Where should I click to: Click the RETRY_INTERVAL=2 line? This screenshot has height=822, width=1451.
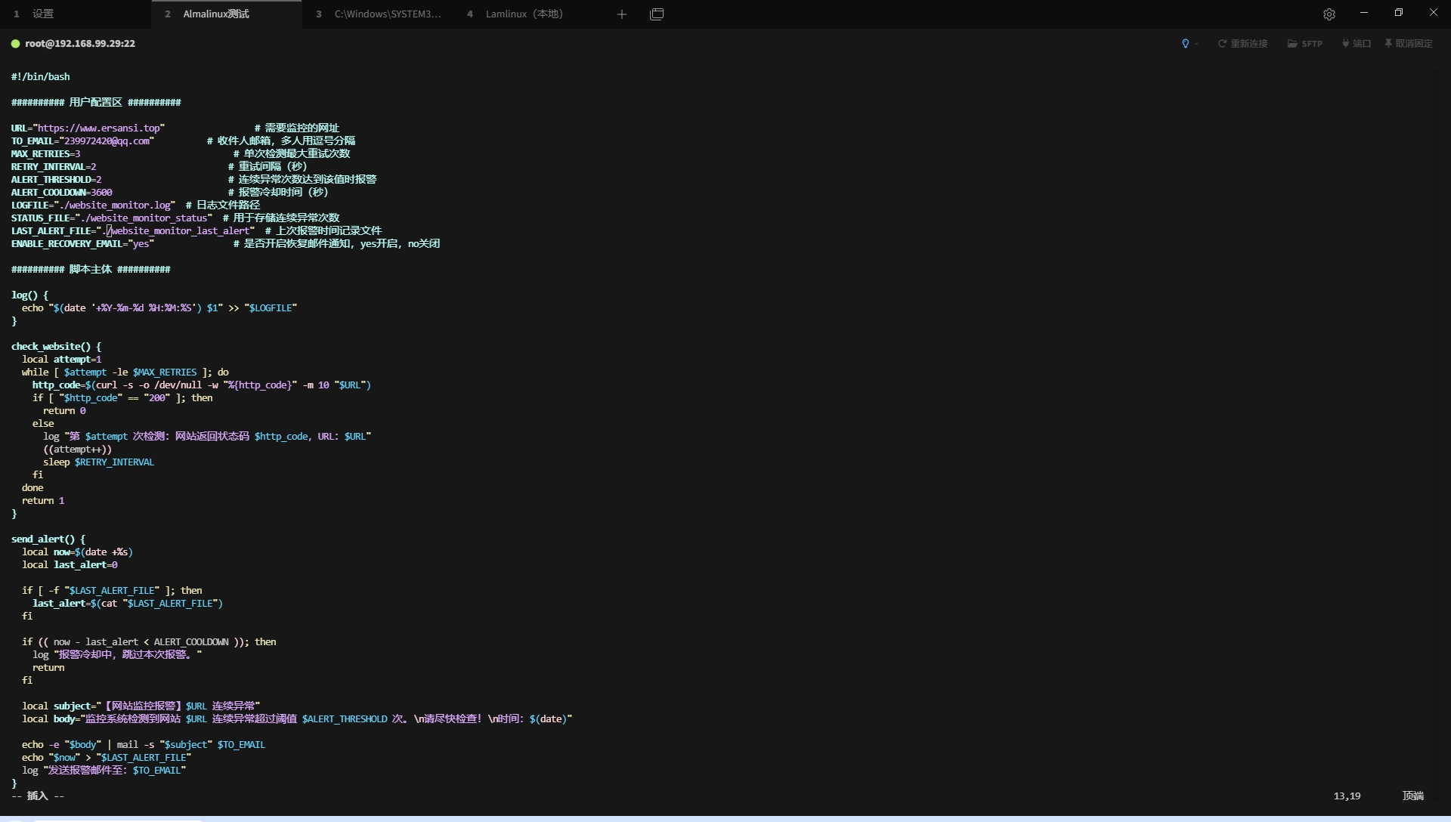click(54, 167)
